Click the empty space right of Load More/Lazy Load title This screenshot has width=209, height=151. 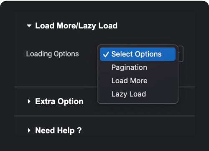tap(156, 26)
